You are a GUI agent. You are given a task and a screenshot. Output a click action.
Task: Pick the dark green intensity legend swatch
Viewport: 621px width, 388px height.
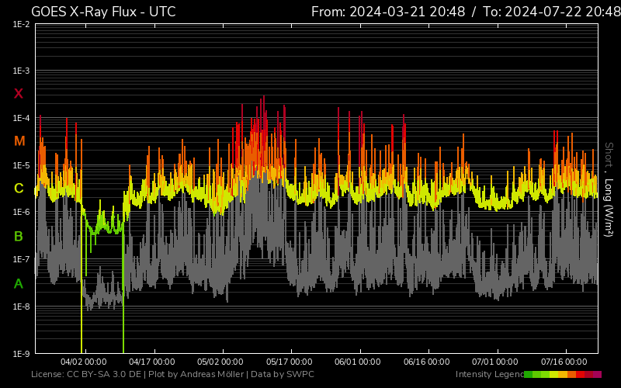coord(529,375)
